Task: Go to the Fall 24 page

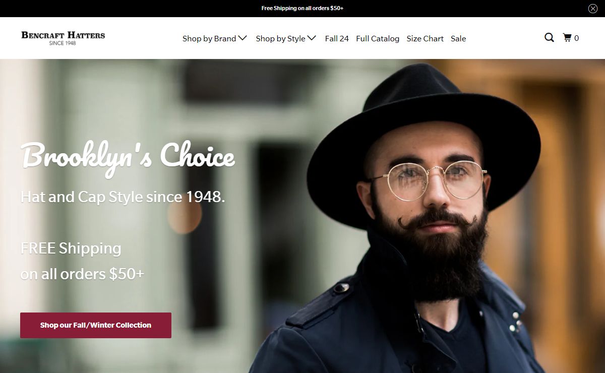Action: (x=337, y=38)
